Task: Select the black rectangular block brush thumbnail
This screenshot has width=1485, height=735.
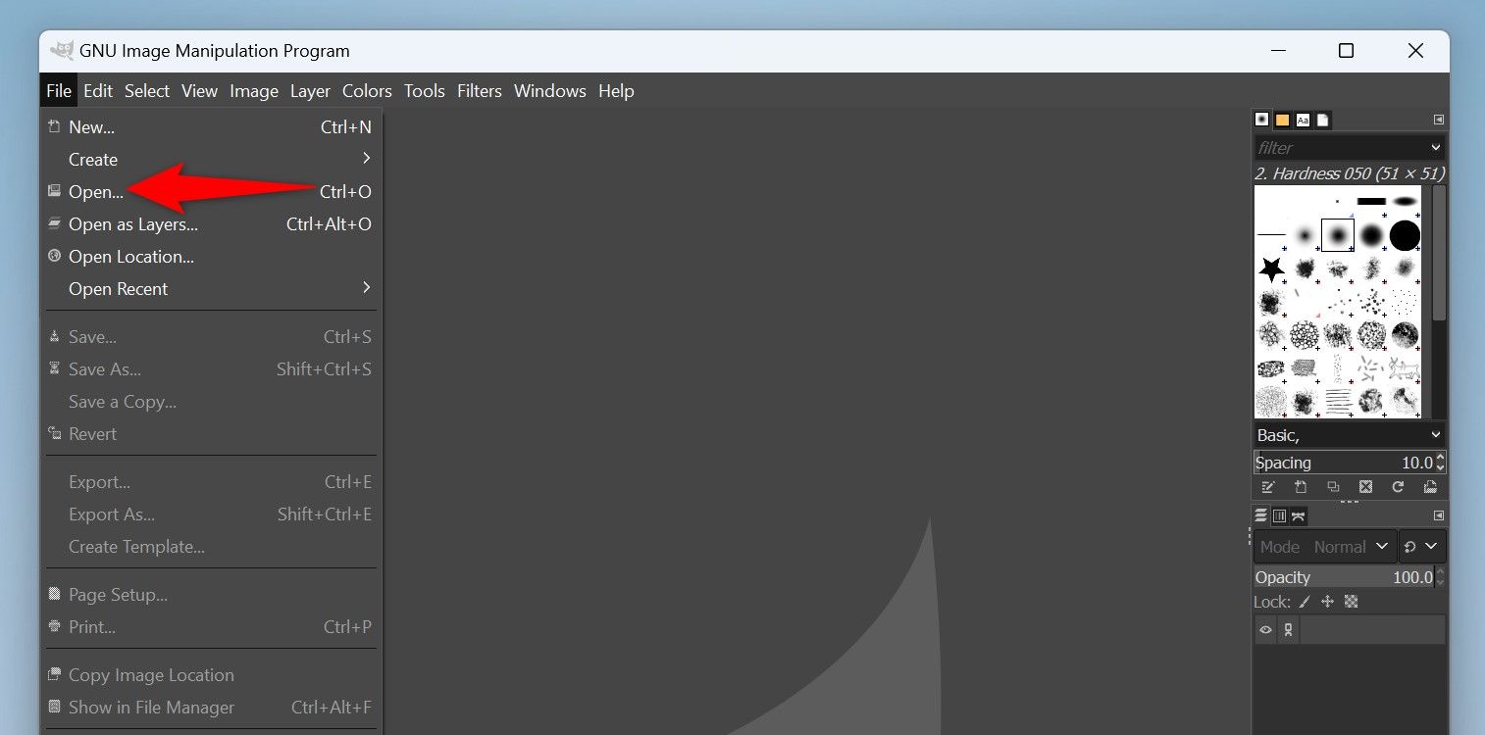Action: click(1371, 202)
